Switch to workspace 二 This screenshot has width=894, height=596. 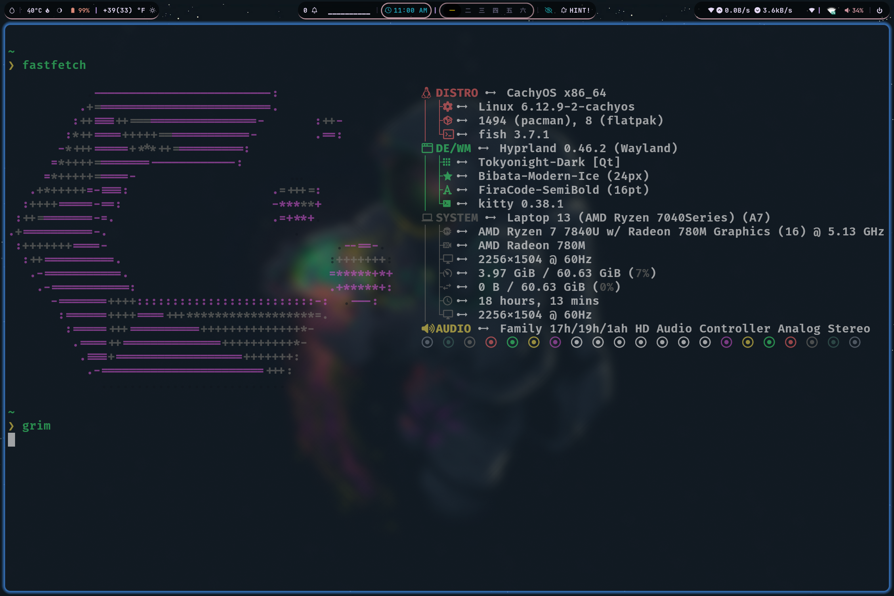click(468, 10)
